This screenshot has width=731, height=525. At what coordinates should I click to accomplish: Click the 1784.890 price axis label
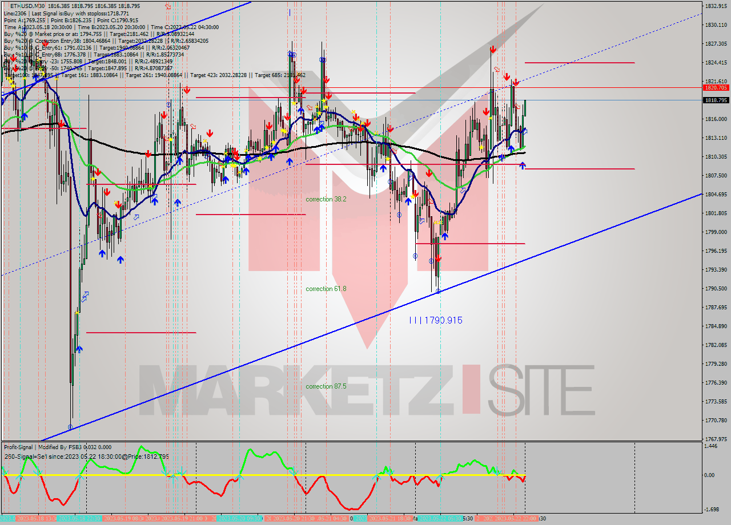tap(716, 326)
